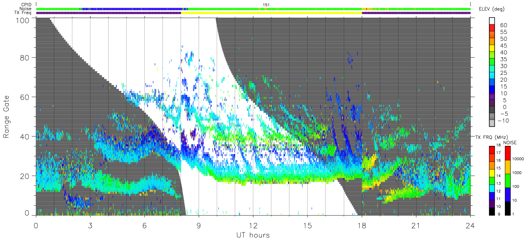Viewport: 529px width, 244px height.
Task: Click the yellow section of TX Freq bar
Action: click(x=271, y=13)
